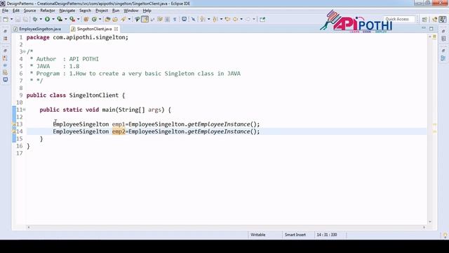Create a new Java class icon

(94, 19)
